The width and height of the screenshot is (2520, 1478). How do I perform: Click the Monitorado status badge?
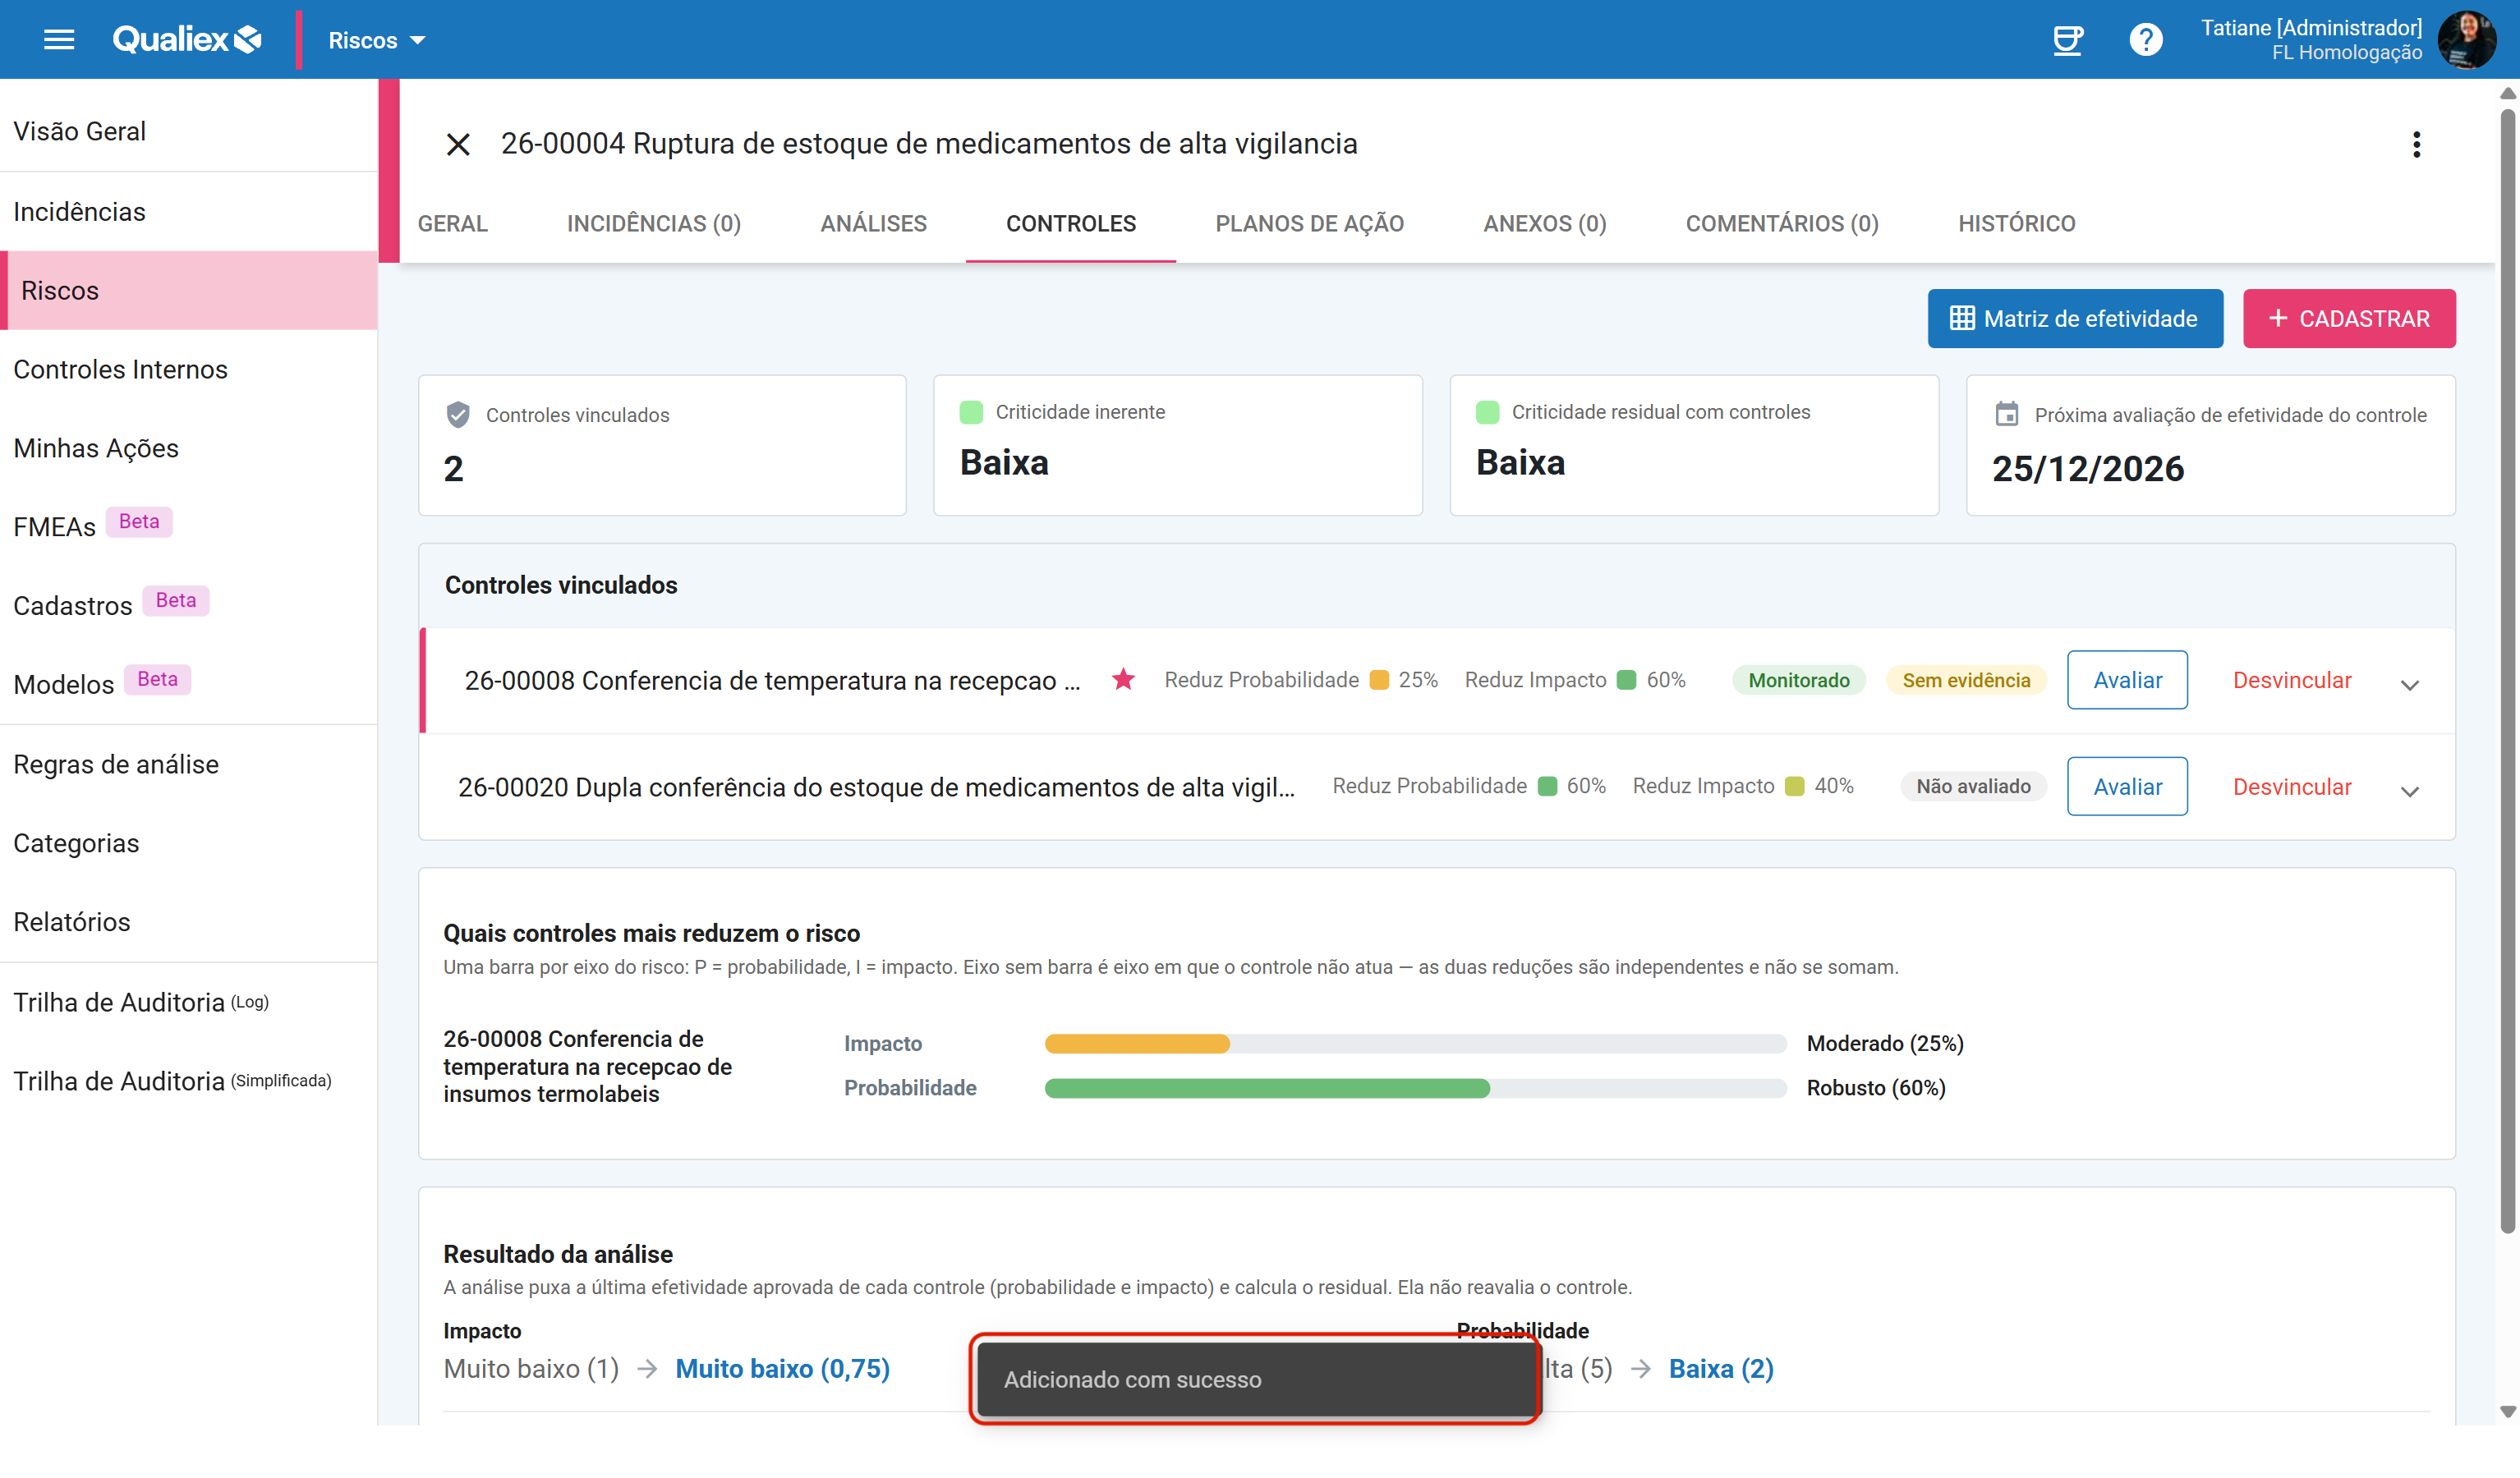(1798, 680)
